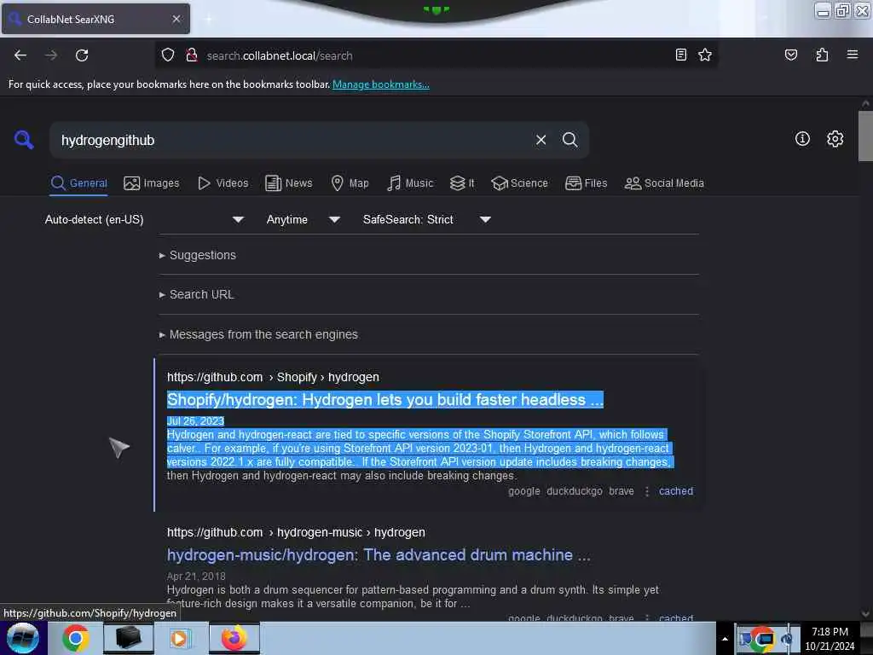This screenshot has width=873, height=655.
Task: Click the address bar URL search.collabnet.local
Action: pos(280,55)
